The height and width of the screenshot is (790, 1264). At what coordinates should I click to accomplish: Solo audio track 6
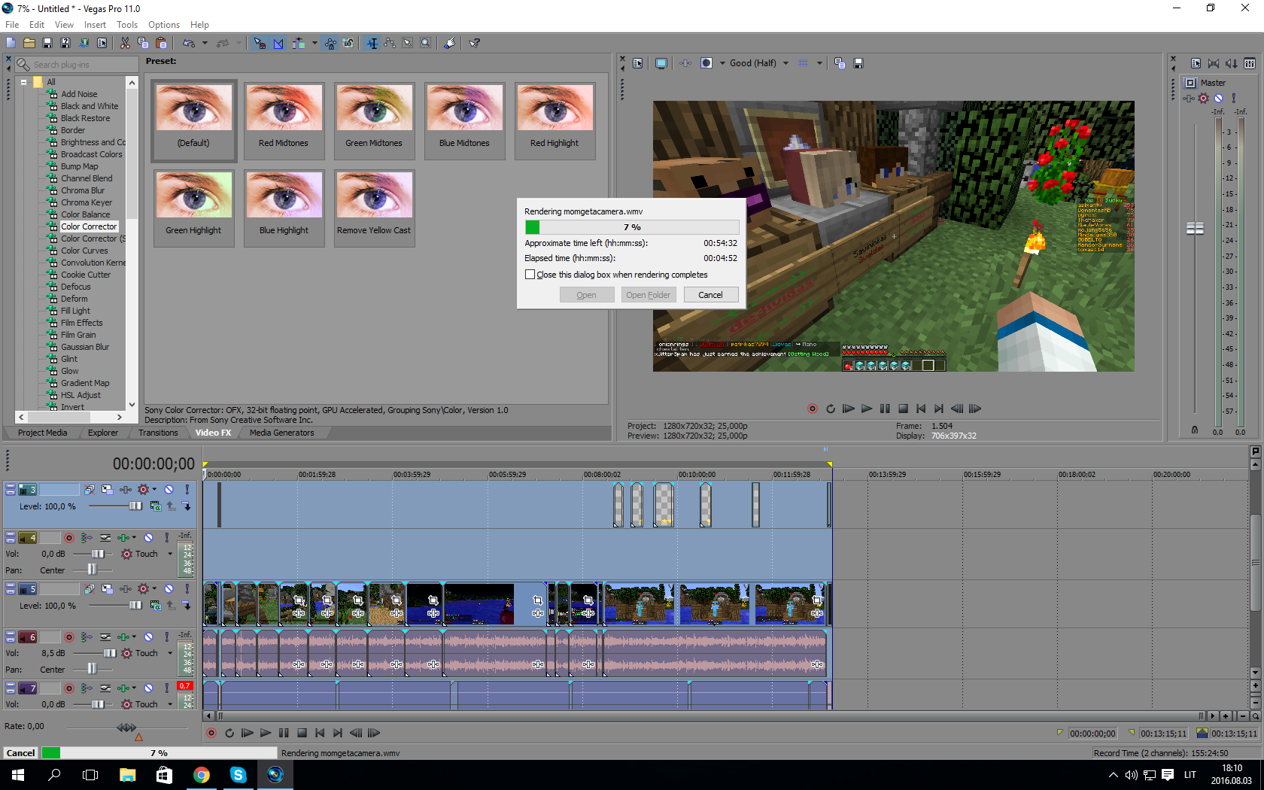pos(167,637)
